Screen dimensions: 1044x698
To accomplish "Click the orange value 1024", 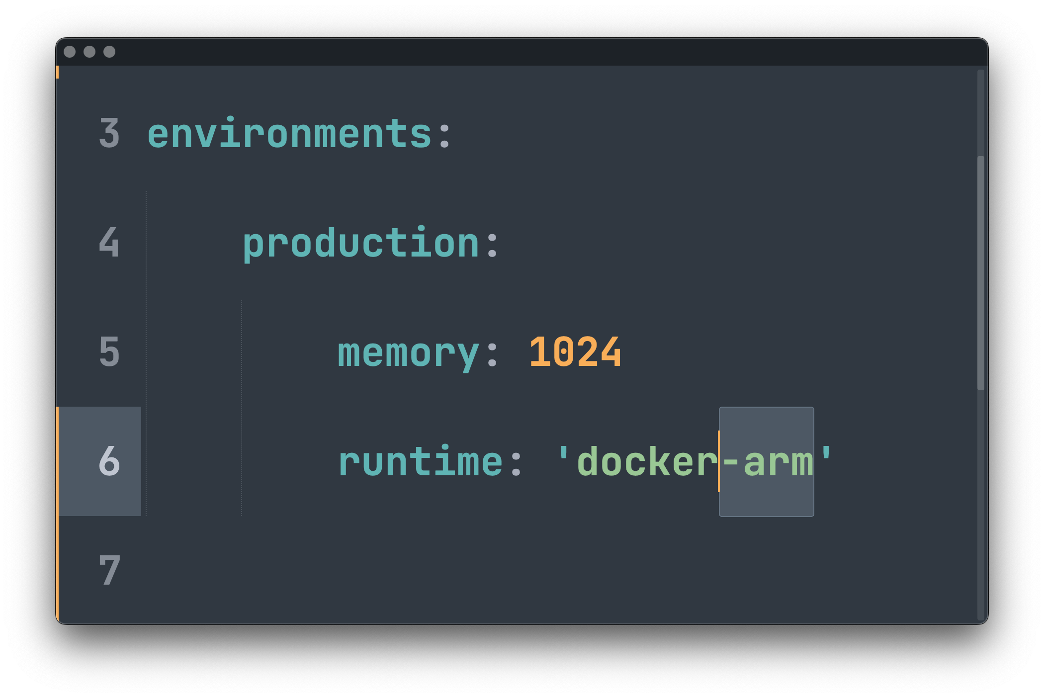I will click(575, 353).
